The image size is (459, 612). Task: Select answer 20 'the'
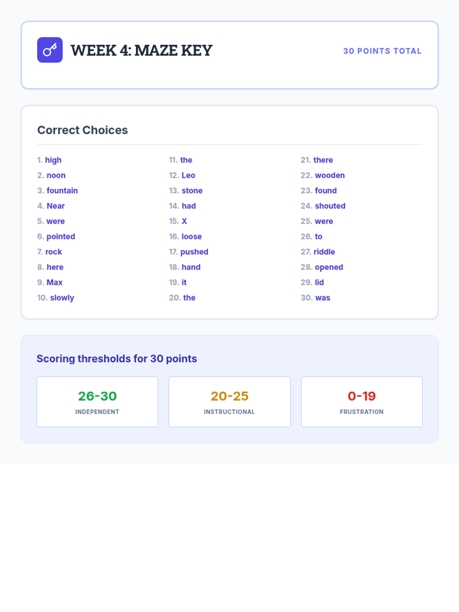[x=189, y=298]
